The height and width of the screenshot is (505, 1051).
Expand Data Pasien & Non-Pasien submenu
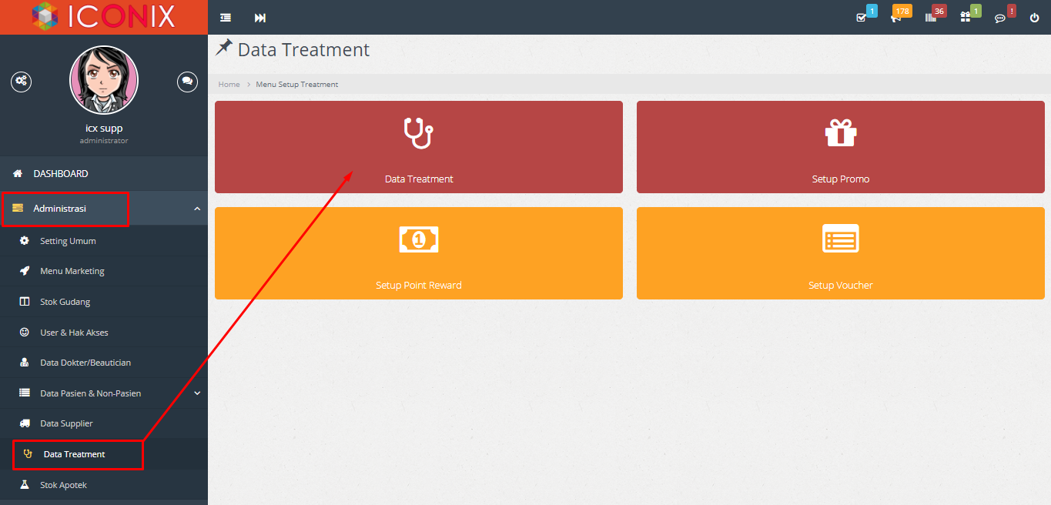pyautogui.click(x=104, y=393)
